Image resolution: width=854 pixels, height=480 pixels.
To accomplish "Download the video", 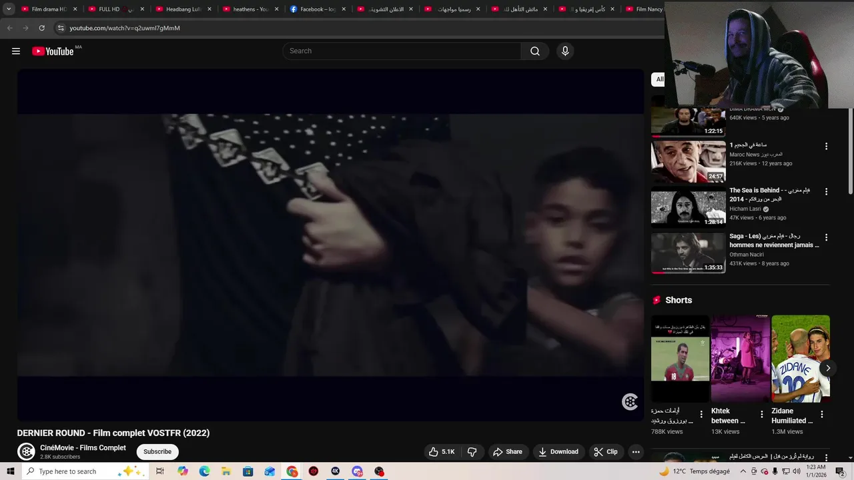I will [558, 452].
